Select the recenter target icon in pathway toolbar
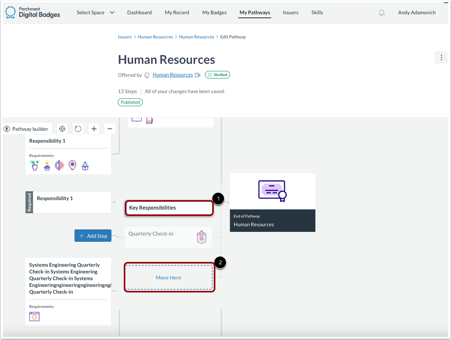 click(x=62, y=128)
